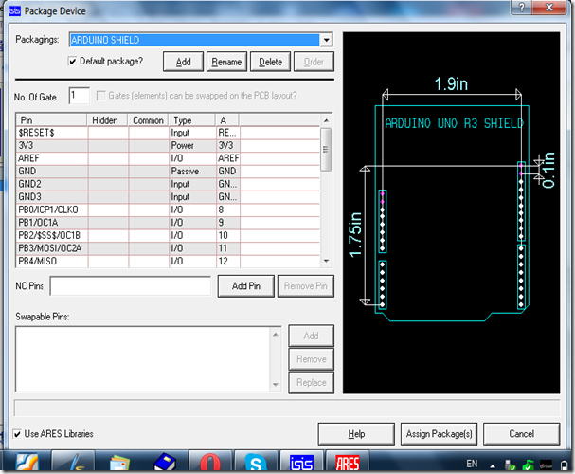The width and height of the screenshot is (575, 474).
Task: Click the battery tray icon
Action: (x=564, y=465)
